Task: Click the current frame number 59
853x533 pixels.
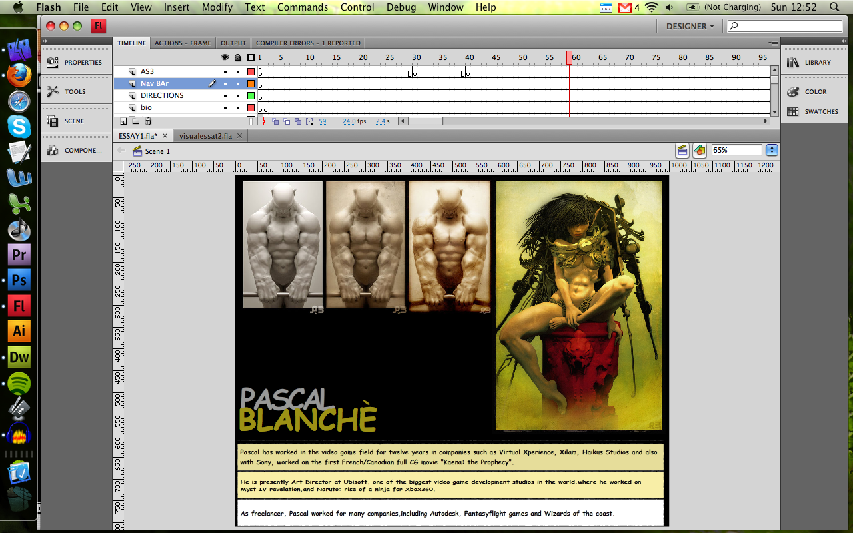Action: click(x=323, y=121)
